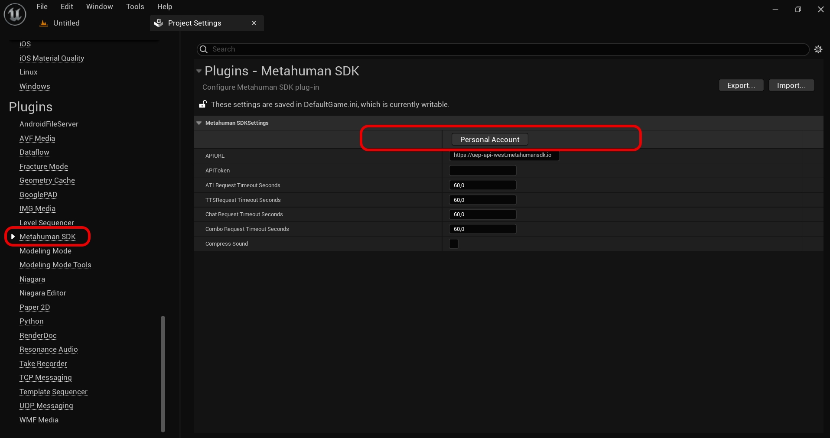Open the settings gear icon beside search
Viewport: 830px width, 438px height.
[x=818, y=49]
